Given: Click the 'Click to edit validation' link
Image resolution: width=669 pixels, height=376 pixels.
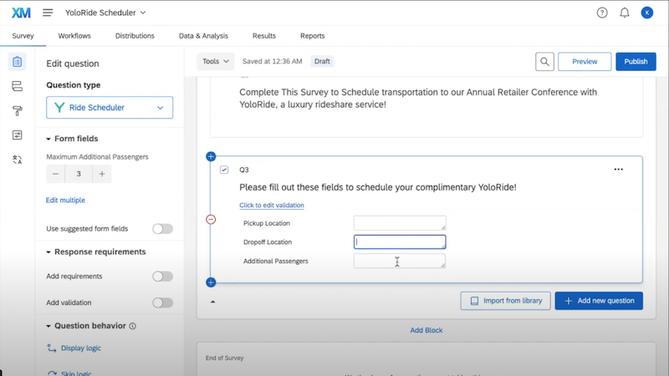Looking at the screenshot, I should 272,205.
